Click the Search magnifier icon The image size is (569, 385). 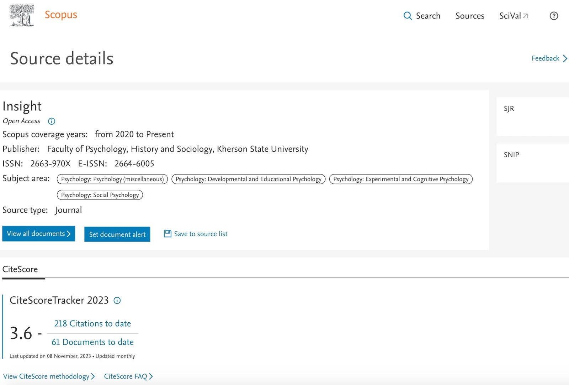(x=408, y=16)
